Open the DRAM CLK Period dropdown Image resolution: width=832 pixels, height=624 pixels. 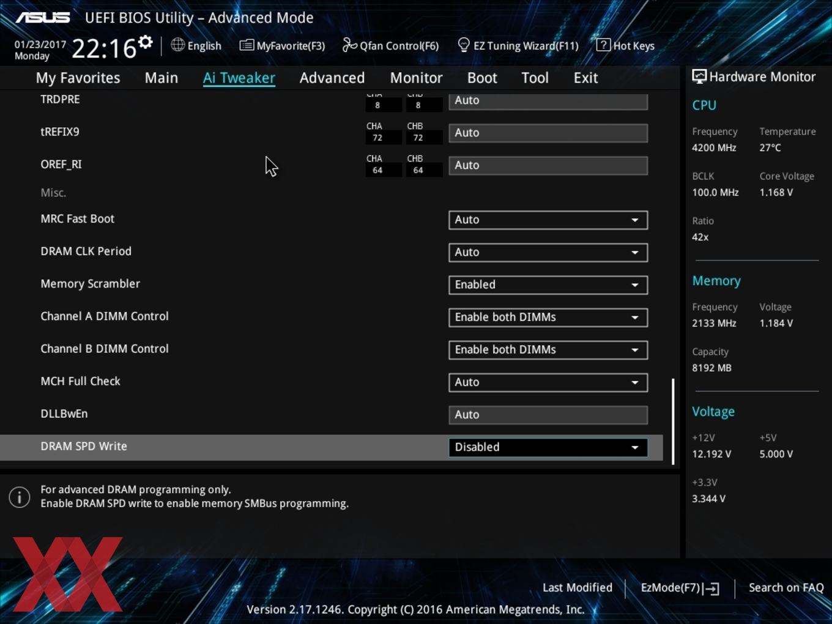pos(548,252)
